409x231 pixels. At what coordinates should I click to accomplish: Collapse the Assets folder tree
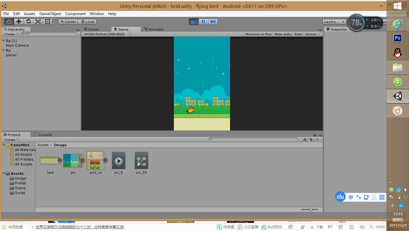pos(4,174)
